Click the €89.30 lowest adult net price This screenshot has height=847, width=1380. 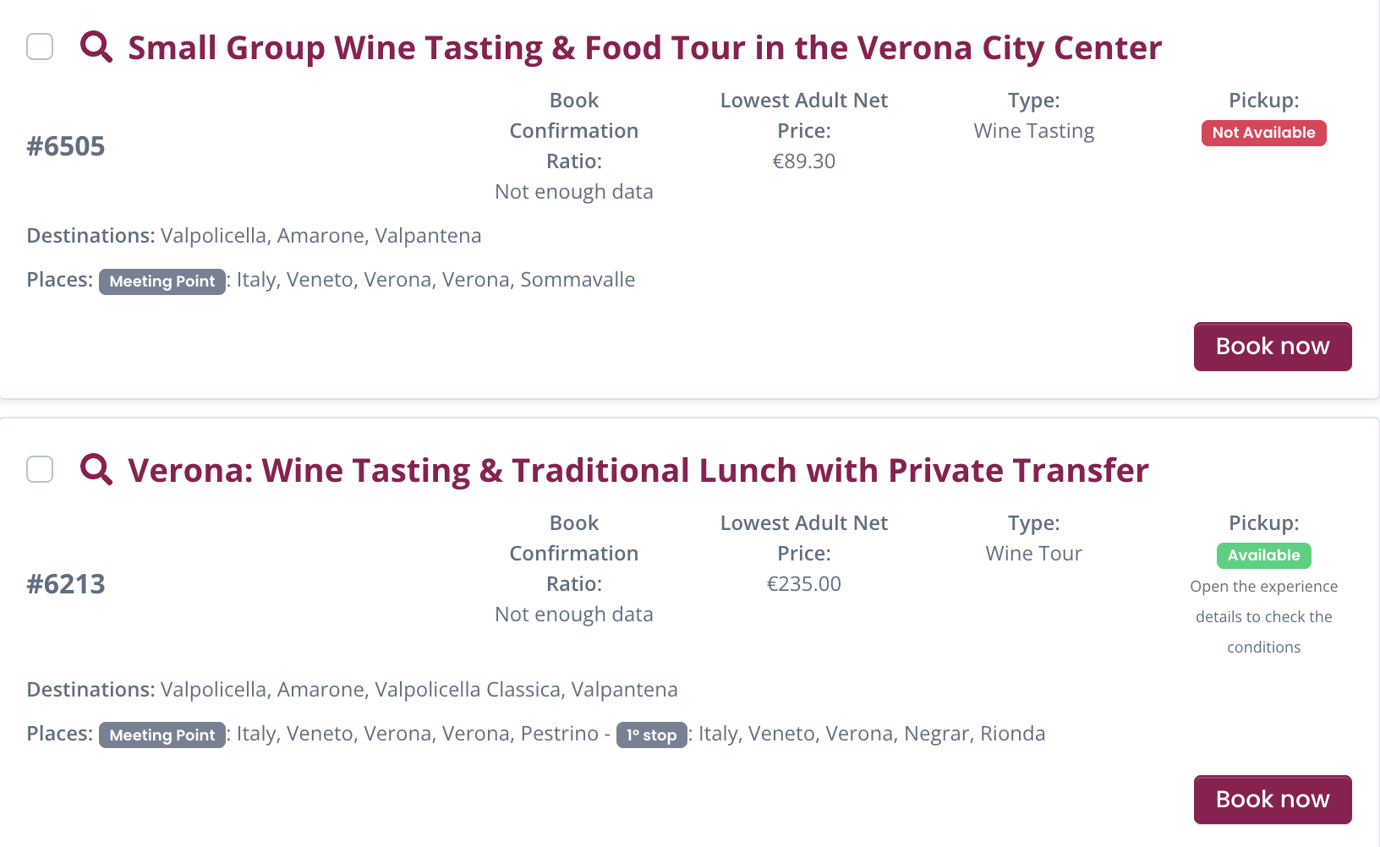click(803, 161)
